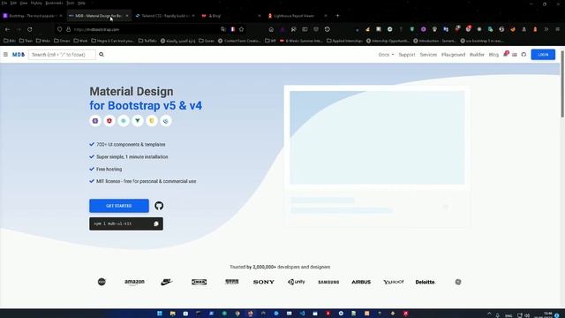Select the yellow JavaScript technology icon
Screen dimensions: 565x318
pos(151,121)
